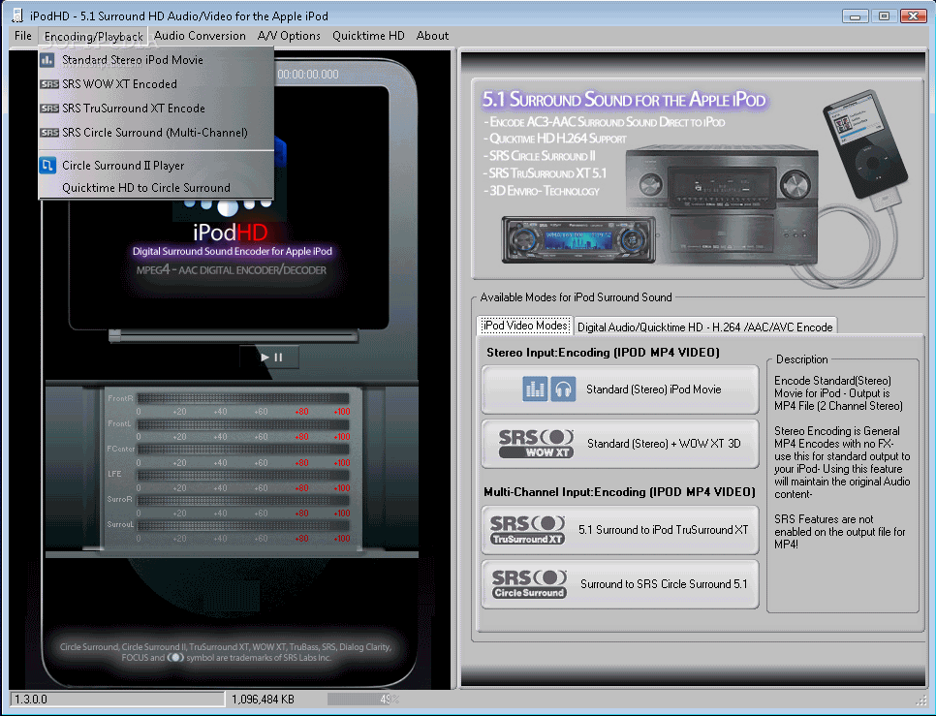Choose Standard Stereo iPod Movie menu entry
The image size is (936, 716).
[156, 60]
